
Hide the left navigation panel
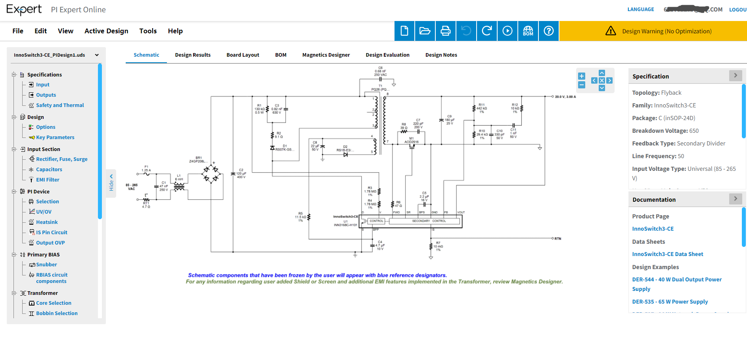[111, 183]
